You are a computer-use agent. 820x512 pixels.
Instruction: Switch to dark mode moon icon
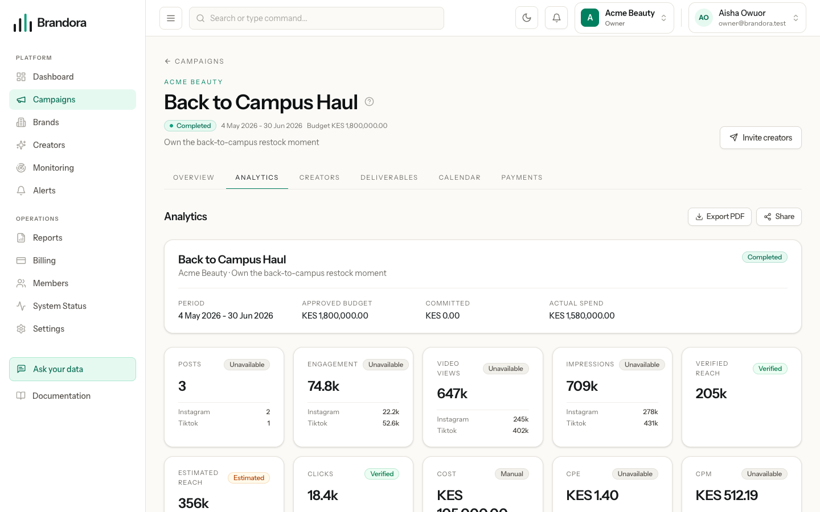527,18
